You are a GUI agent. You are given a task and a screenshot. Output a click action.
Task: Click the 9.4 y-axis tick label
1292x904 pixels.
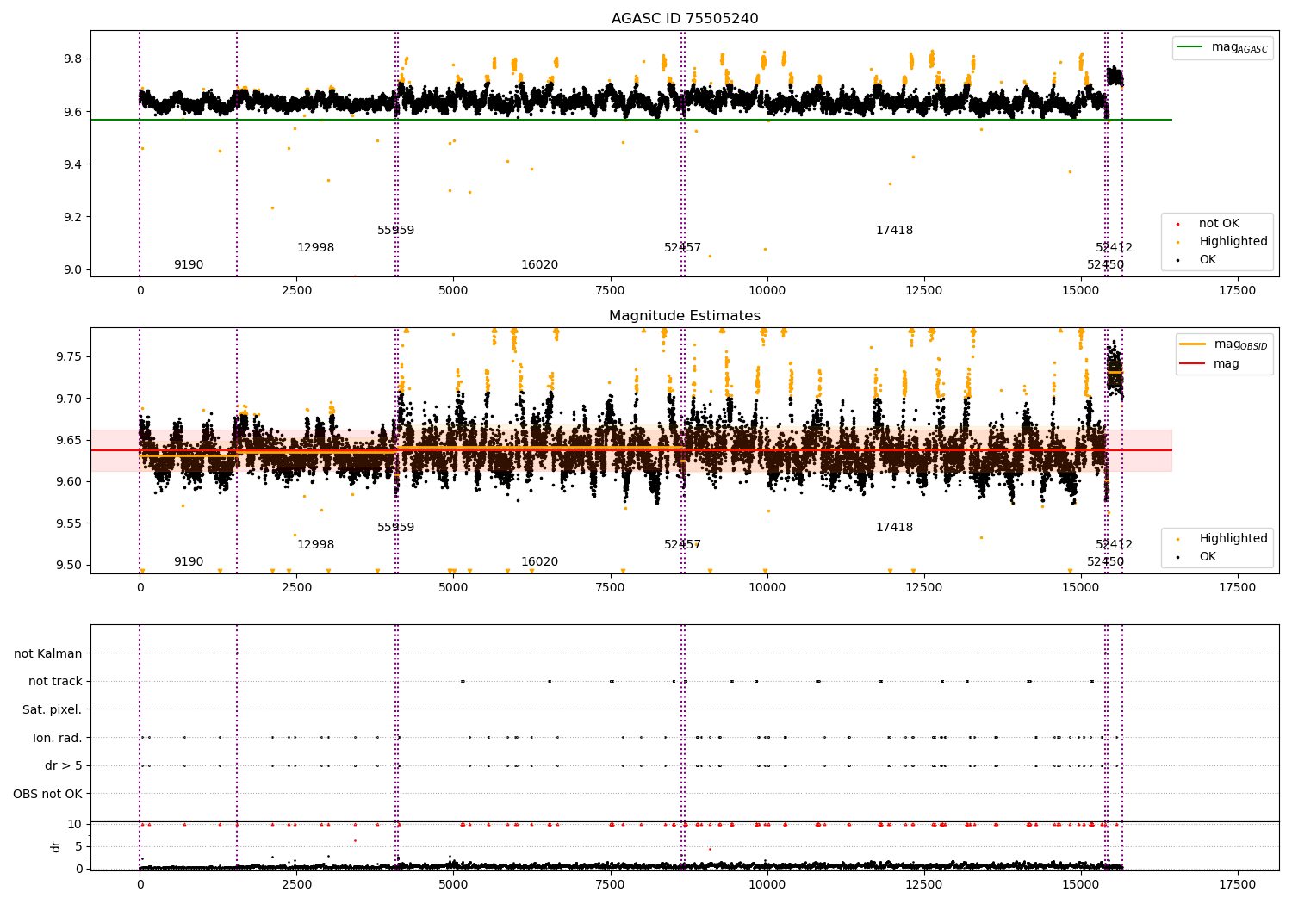coord(72,165)
